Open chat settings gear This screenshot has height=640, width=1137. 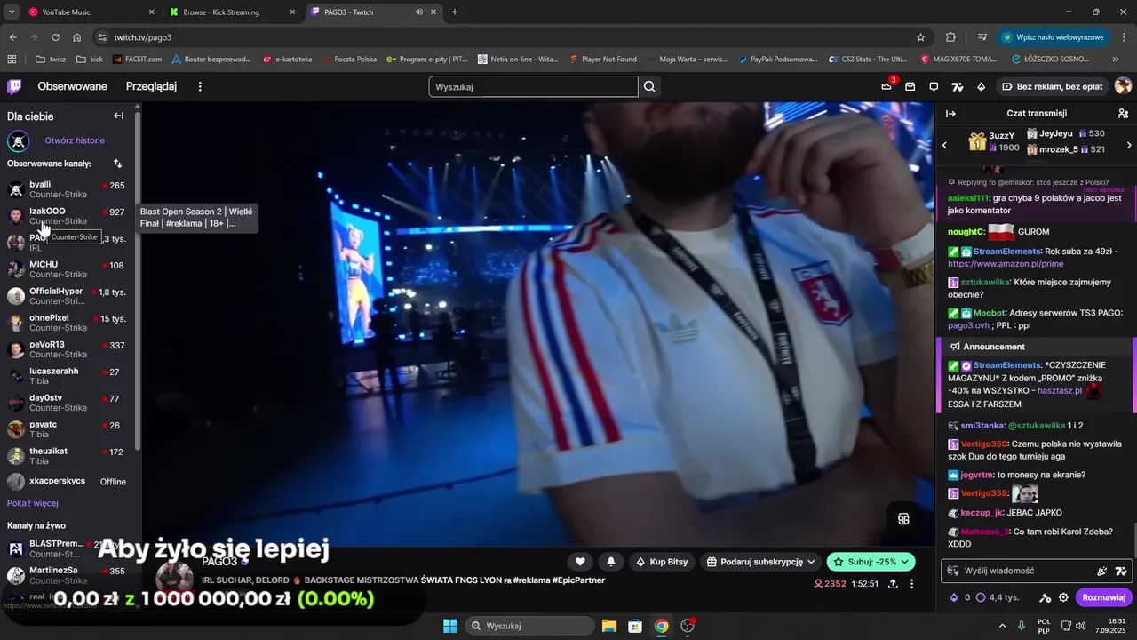click(x=1063, y=597)
